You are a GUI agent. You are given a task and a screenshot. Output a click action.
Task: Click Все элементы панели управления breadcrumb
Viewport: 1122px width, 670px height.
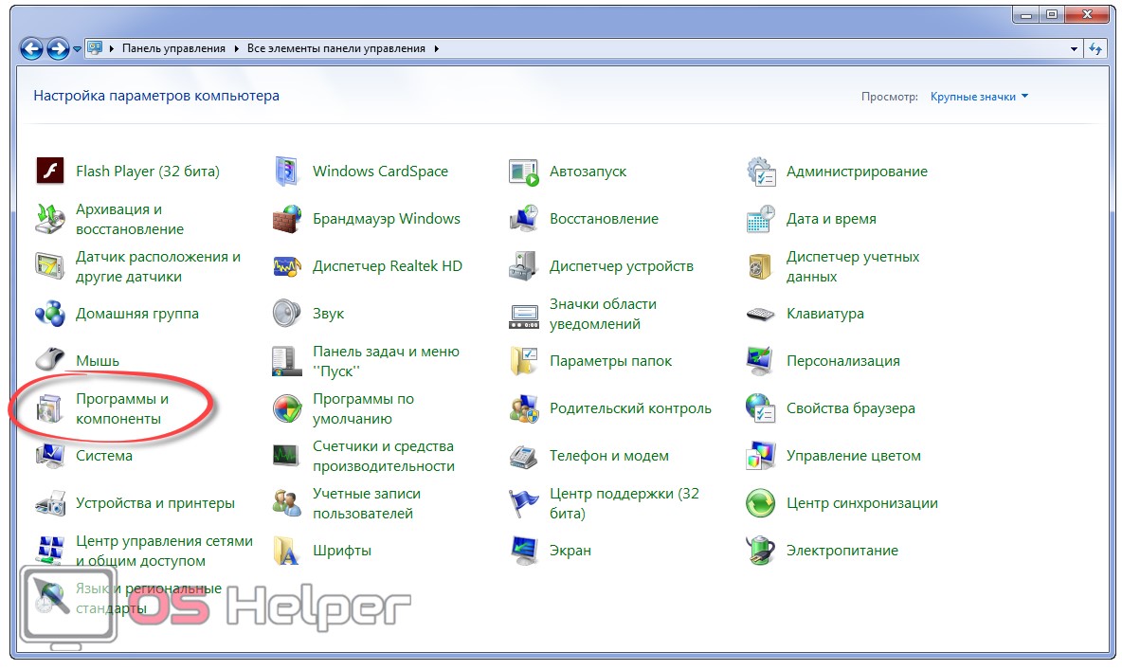click(335, 48)
